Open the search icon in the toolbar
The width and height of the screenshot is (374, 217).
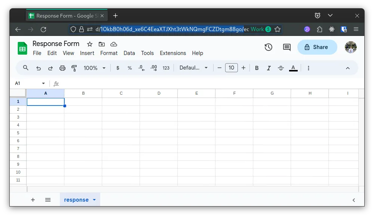pyautogui.click(x=26, y=68)
